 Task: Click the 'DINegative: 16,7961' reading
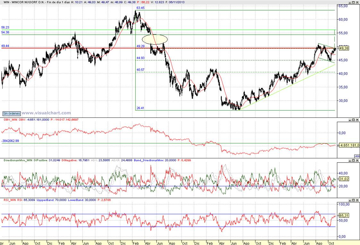coord(75,160)
